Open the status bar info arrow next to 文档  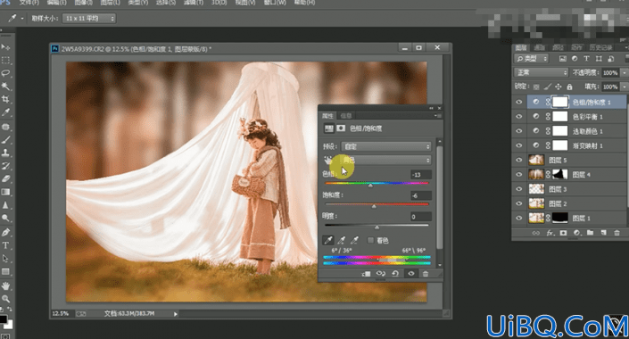175,314
